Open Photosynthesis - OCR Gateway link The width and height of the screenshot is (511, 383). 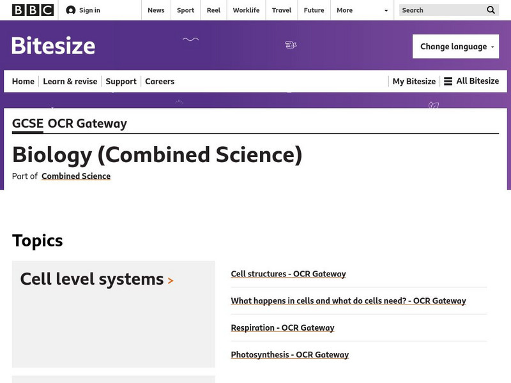pyautogui.click(x=290, y=355)
